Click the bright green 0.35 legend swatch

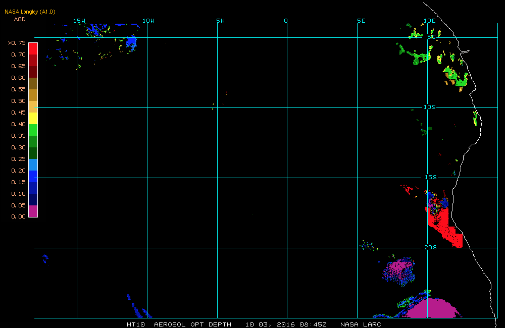point(33,130)
